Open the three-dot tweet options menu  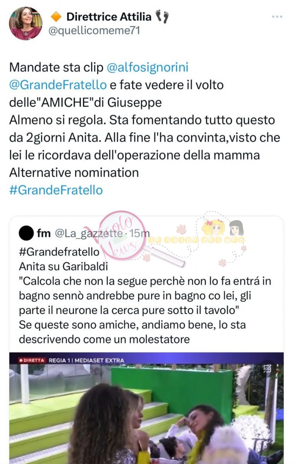pos(277,17)
